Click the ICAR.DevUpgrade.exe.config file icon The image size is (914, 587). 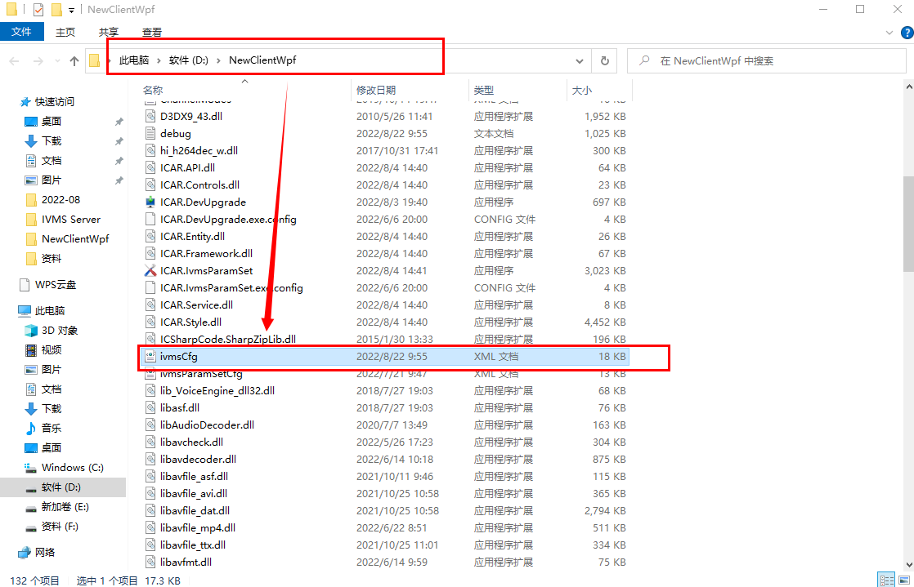point(150,220)
